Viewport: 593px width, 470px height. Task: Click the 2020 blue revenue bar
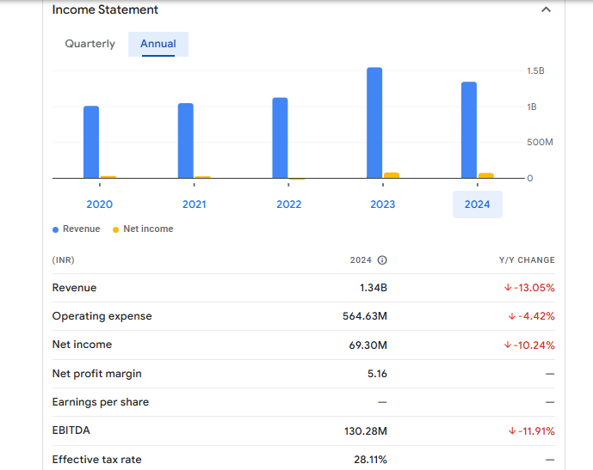91,142
